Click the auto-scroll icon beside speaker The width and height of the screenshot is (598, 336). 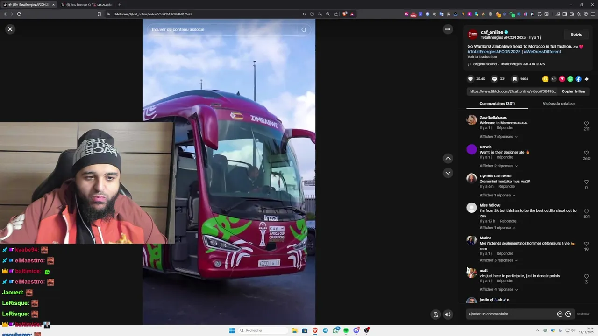pyautogui.click(x=435, y=314)
